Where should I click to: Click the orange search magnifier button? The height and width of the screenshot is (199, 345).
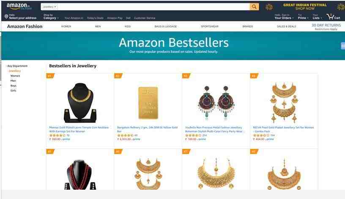click(254, 7)
